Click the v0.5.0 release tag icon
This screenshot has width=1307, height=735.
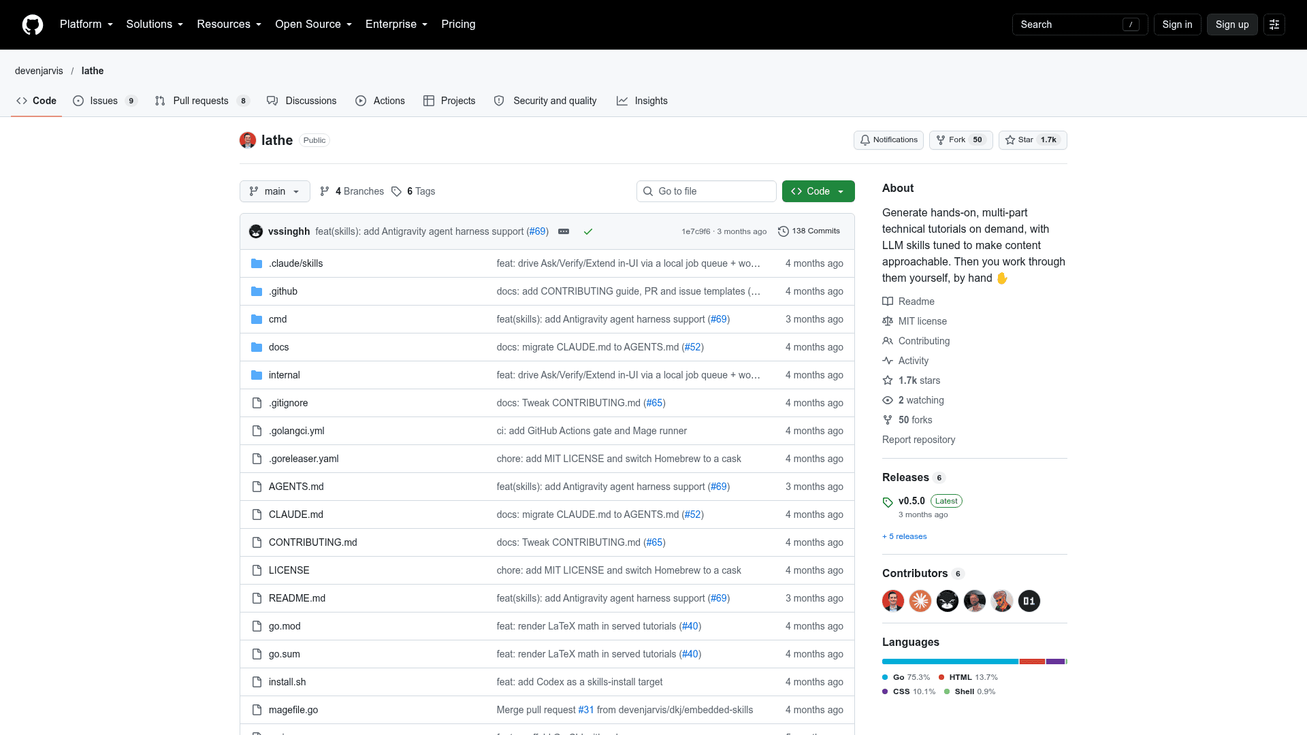[x=888, y=502]
